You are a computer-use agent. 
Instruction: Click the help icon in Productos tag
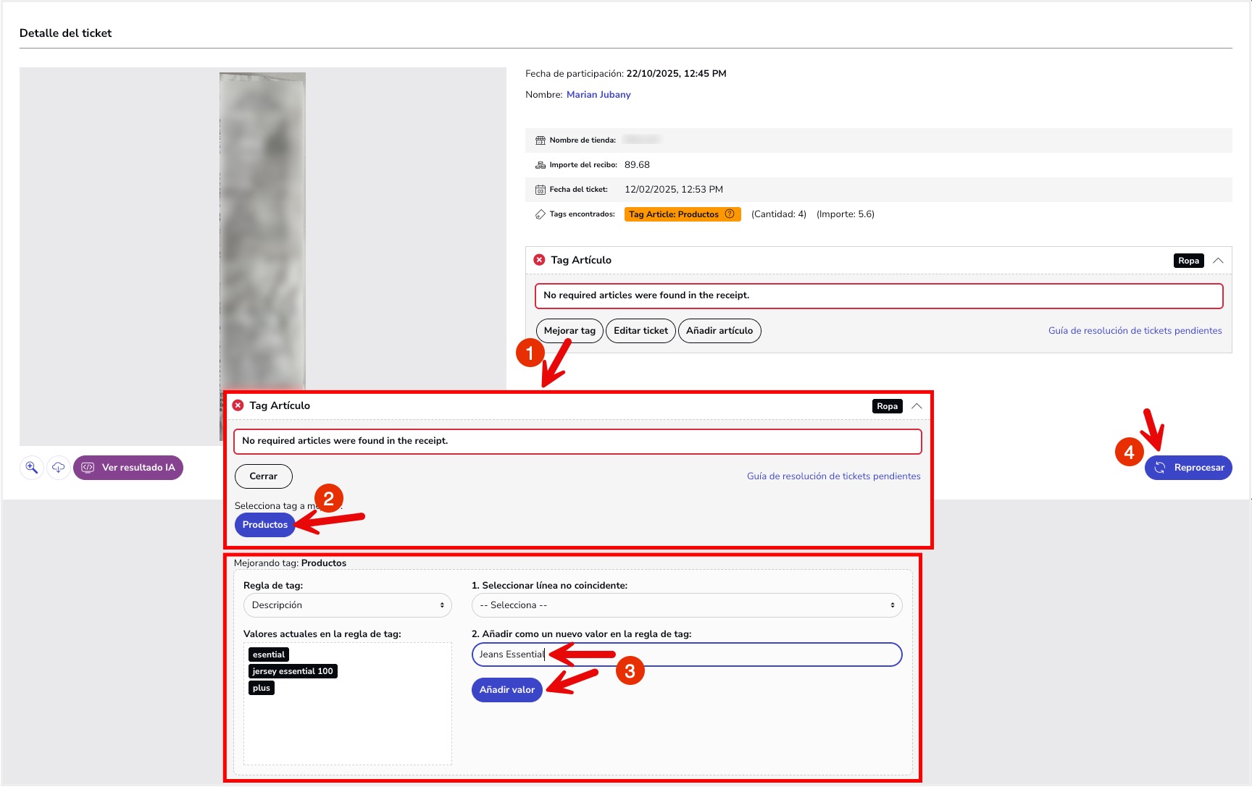click(730, 214)
